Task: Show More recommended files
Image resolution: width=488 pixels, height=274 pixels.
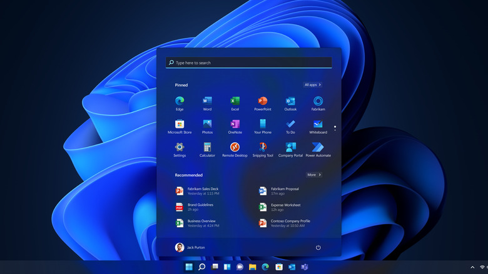Action: [313, 175]
